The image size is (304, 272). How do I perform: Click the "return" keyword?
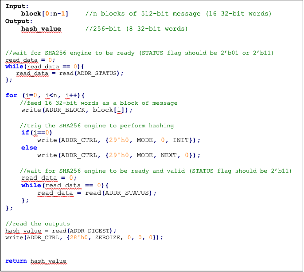point(16,261)
